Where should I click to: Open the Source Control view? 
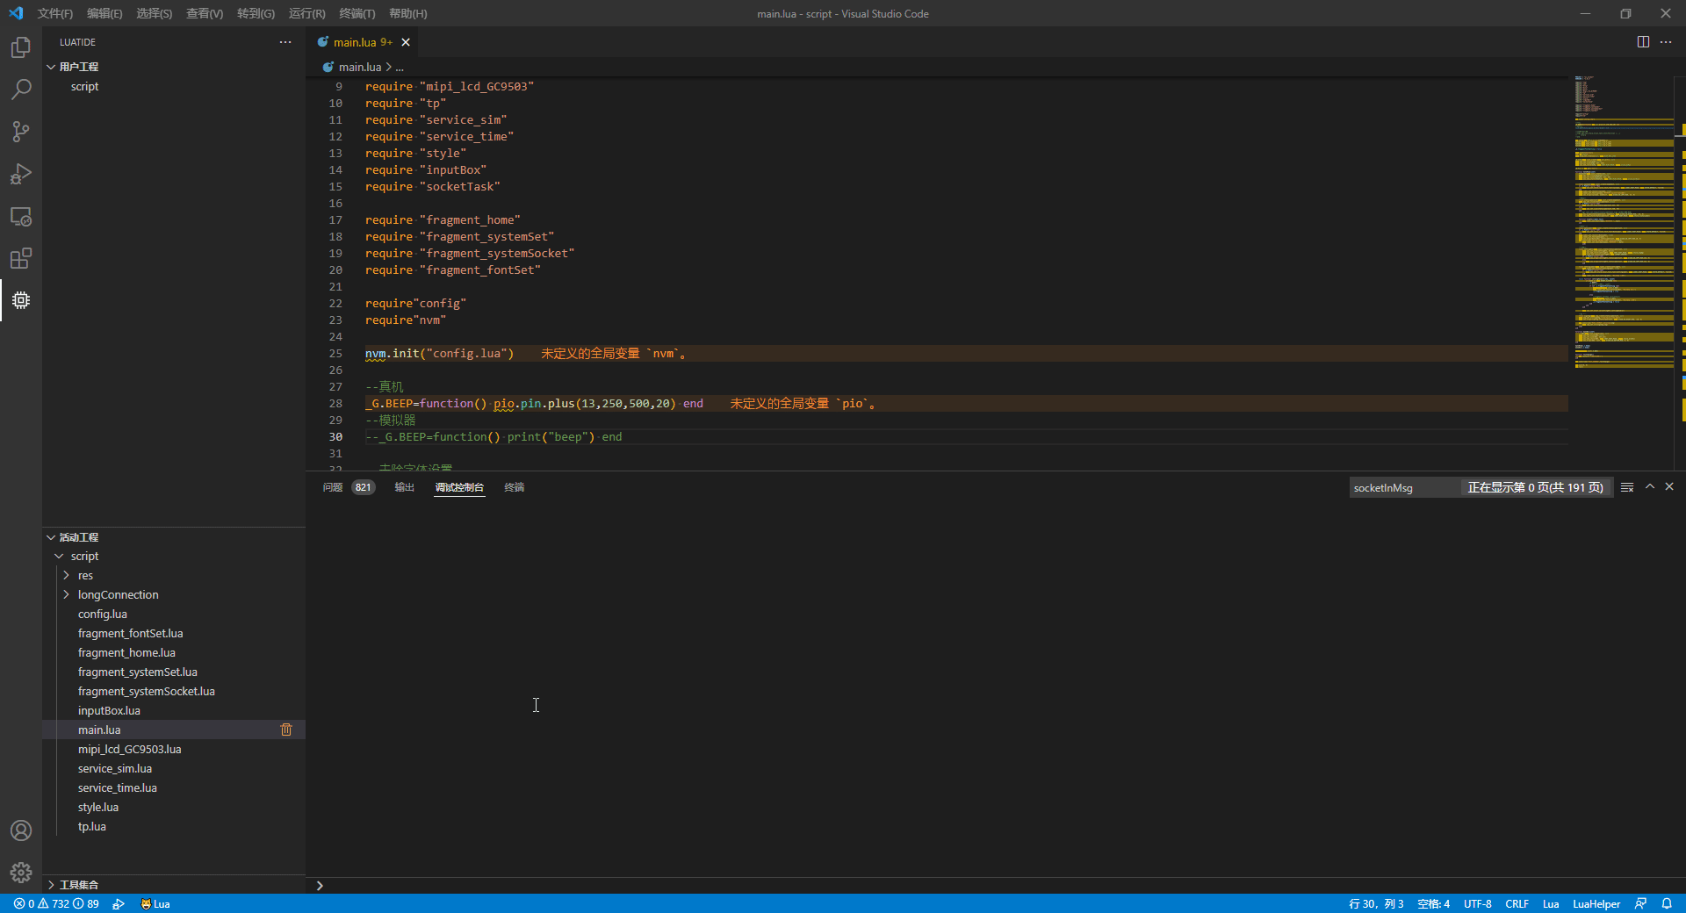[x=21, y=132]
